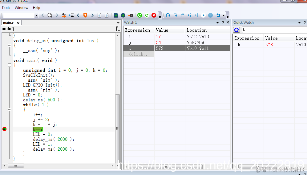Click the Restart Debugger icon

147,15
